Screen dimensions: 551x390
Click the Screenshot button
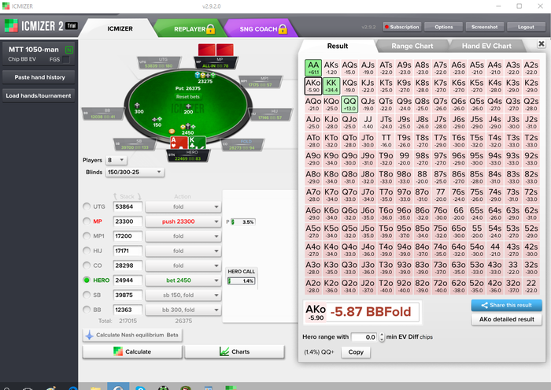(x=484, y=27)
